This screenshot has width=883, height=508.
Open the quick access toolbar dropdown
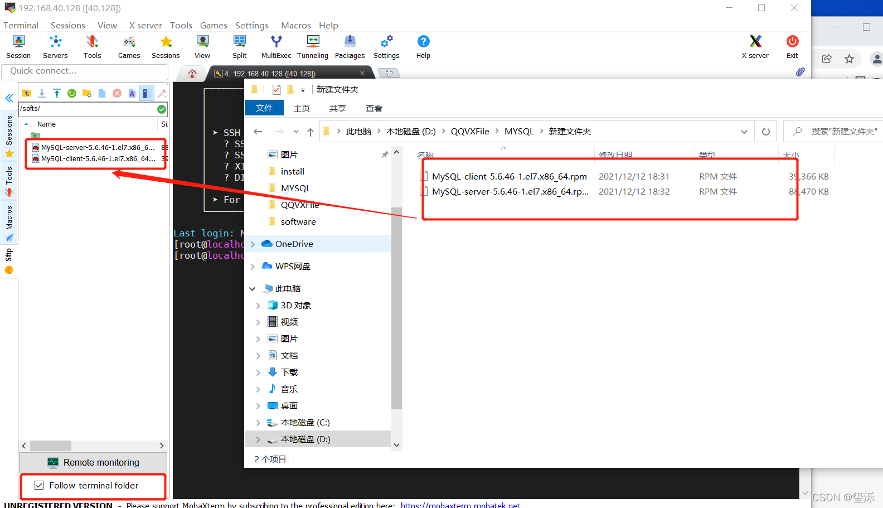303,90
